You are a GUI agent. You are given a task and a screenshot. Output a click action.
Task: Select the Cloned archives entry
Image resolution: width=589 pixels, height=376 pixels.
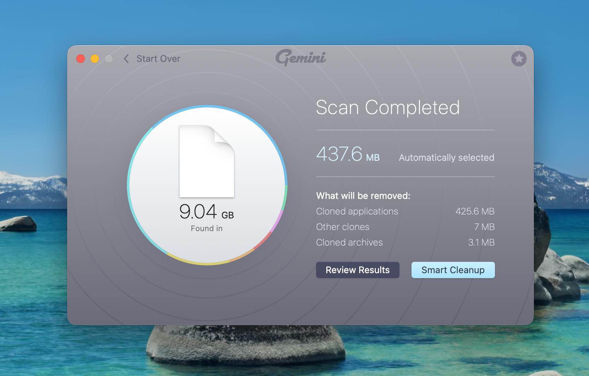(349, 242)
